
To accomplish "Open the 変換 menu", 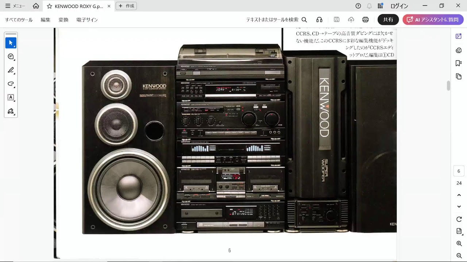I will (63, 20).
